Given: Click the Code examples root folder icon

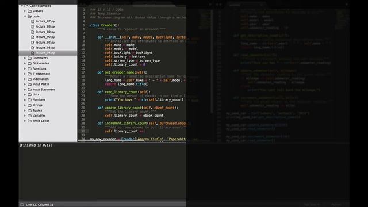Looking at the screenshot, I should click(26, 6).
